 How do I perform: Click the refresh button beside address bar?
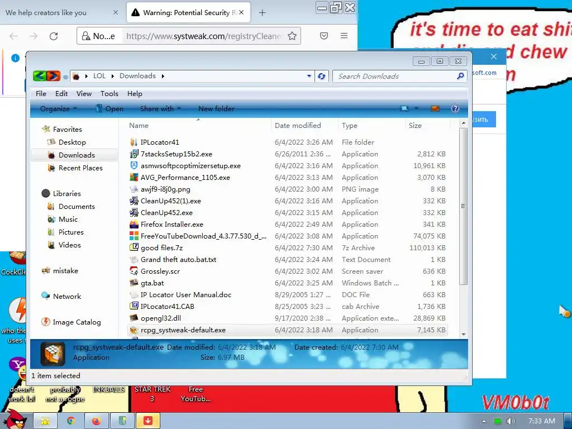[321, 76]
